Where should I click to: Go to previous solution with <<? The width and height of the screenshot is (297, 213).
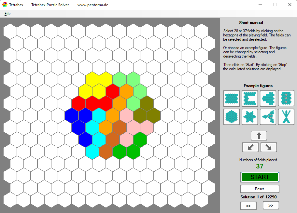(x=248, y=206)
